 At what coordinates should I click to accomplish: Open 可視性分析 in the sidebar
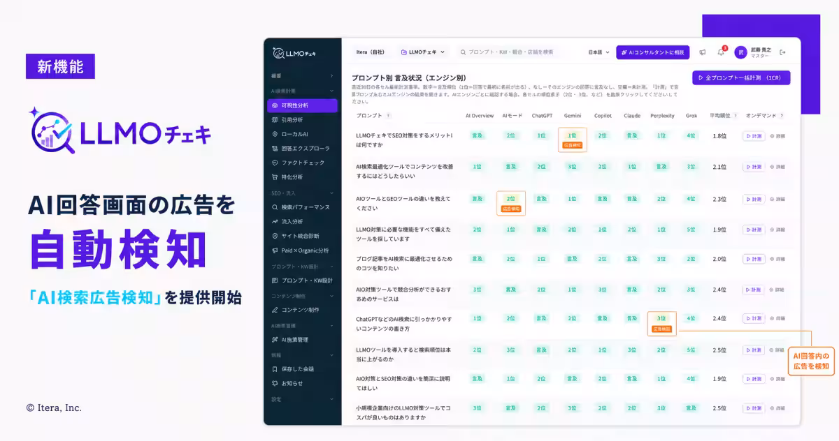pyautogui.click(x=302, y=105)
